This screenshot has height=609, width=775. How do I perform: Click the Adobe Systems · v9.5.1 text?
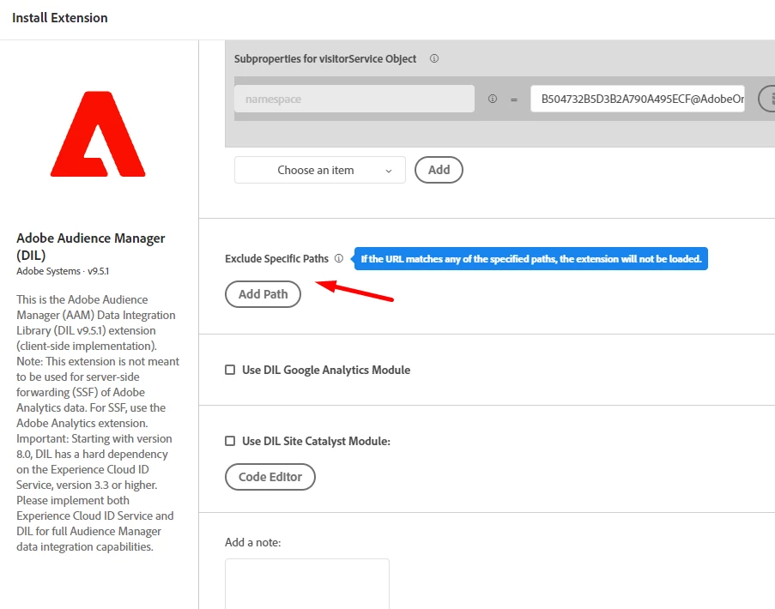point(63,271)
